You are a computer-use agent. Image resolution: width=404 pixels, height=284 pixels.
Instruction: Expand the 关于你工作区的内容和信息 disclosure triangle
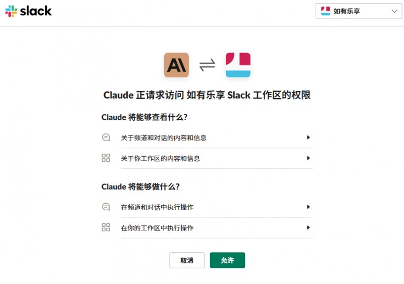308,158
